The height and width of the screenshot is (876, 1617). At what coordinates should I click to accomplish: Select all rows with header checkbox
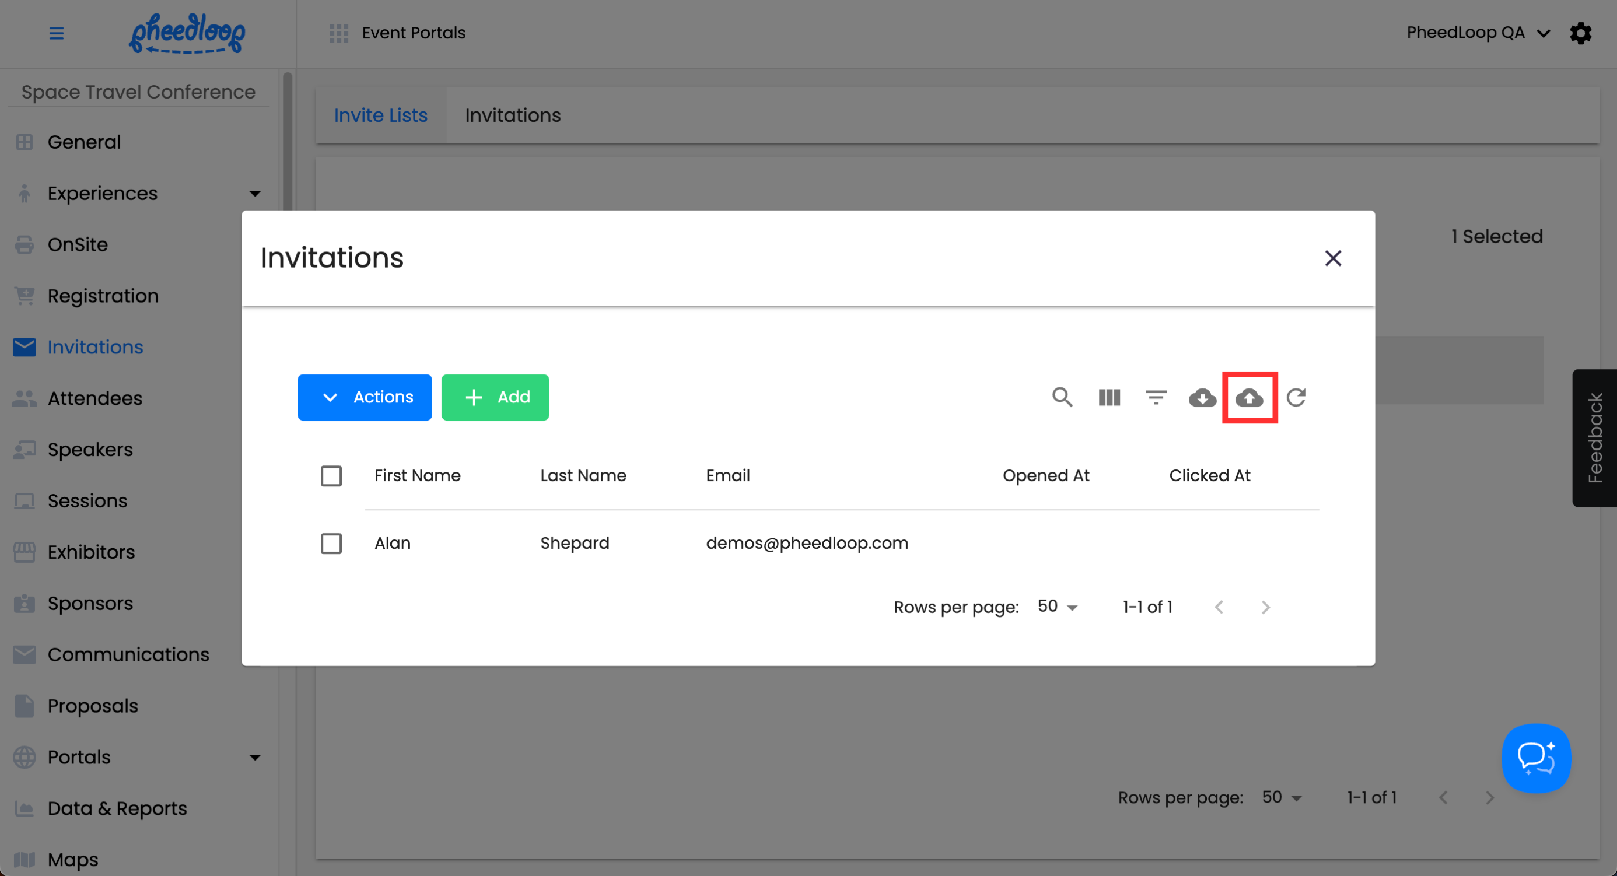(x=331, y=476)
